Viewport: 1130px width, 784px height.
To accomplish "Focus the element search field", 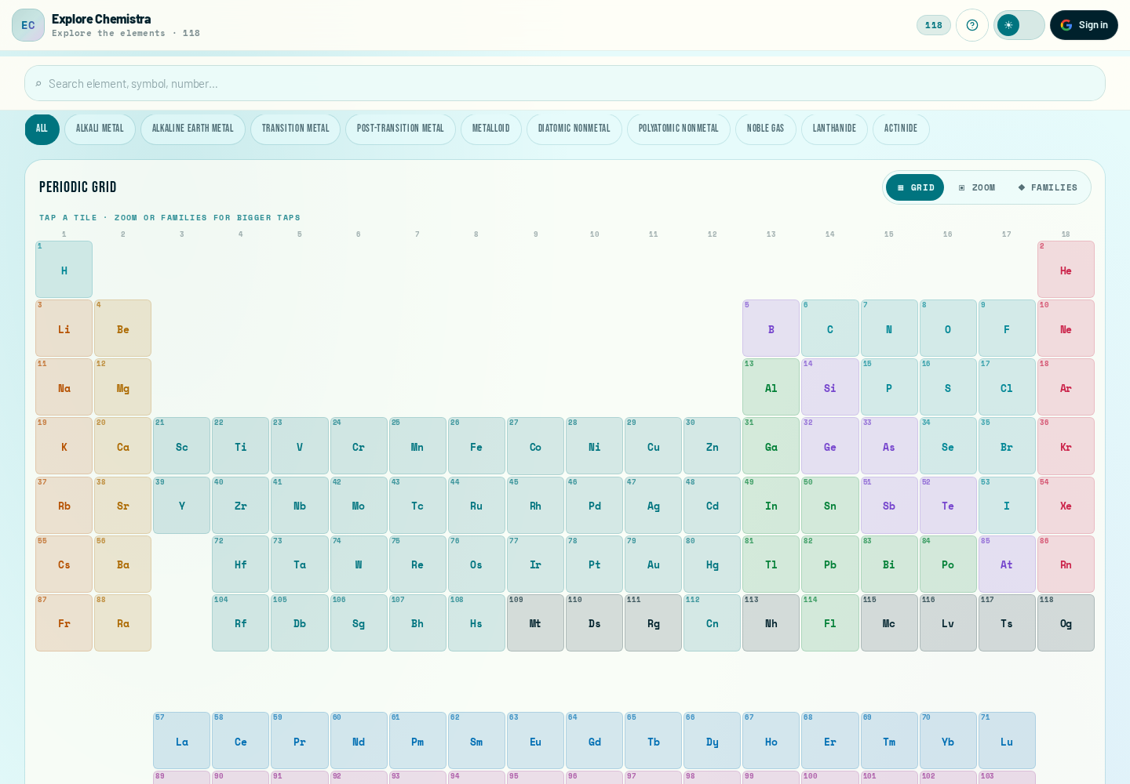I will pyautogui.click(x=565, y=83).
